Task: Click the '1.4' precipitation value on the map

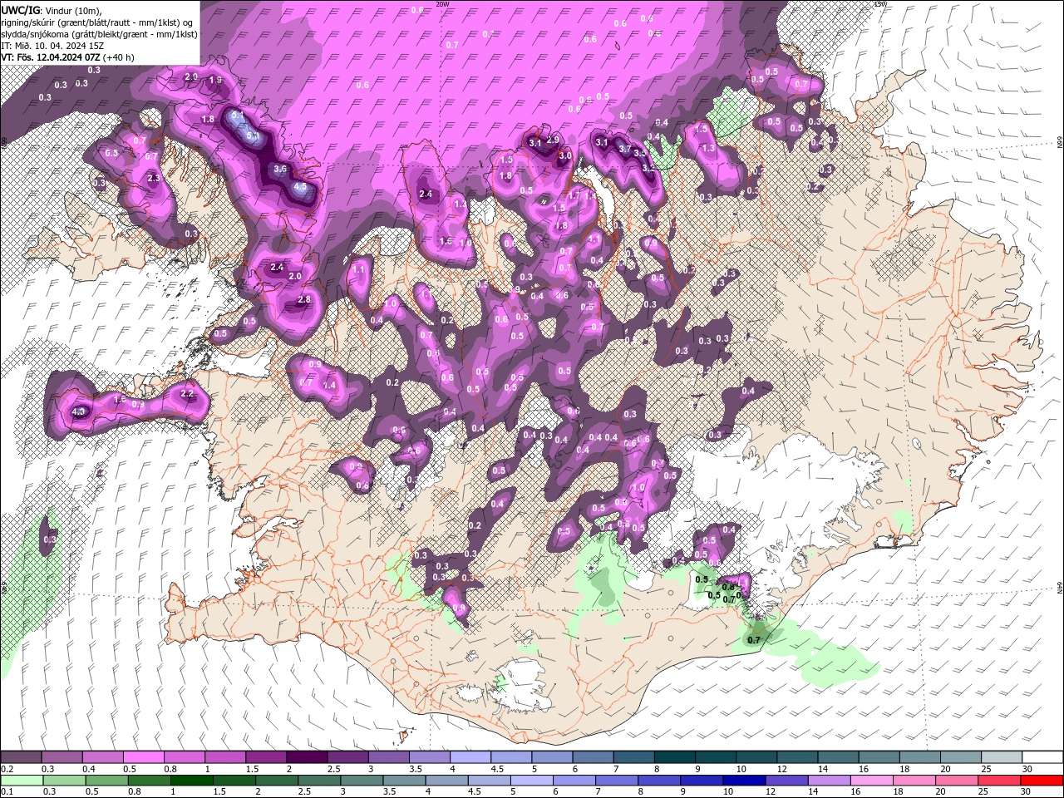Action: [x=329, y=386]
